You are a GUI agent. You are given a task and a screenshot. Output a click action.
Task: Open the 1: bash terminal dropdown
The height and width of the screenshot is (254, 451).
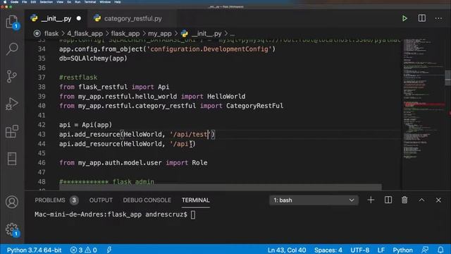[x=314, y=200]
